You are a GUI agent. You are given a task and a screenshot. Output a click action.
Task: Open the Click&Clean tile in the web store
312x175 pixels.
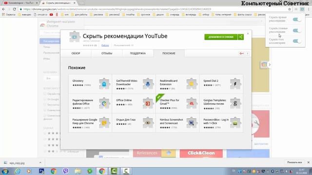(x=201, y=154)
